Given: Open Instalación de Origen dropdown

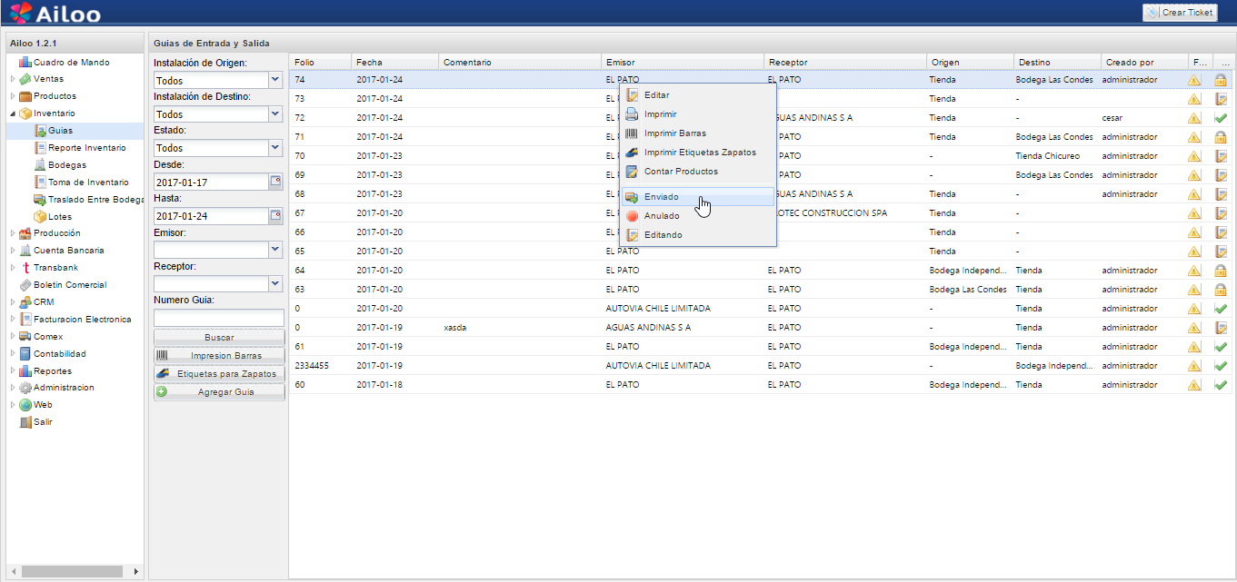Looking at the screenshot, I should [x=276, y=80].
